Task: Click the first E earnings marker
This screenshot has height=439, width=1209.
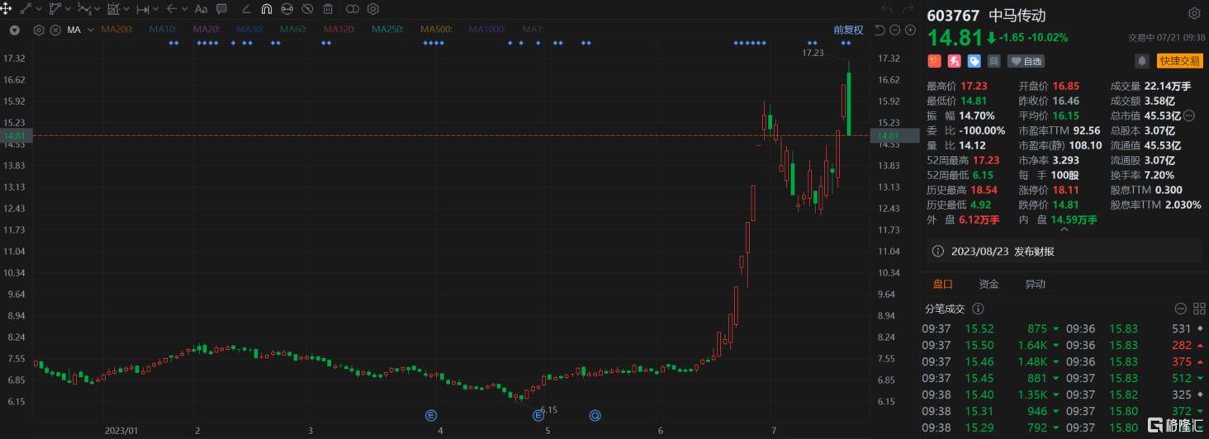Action: [430, 414]
